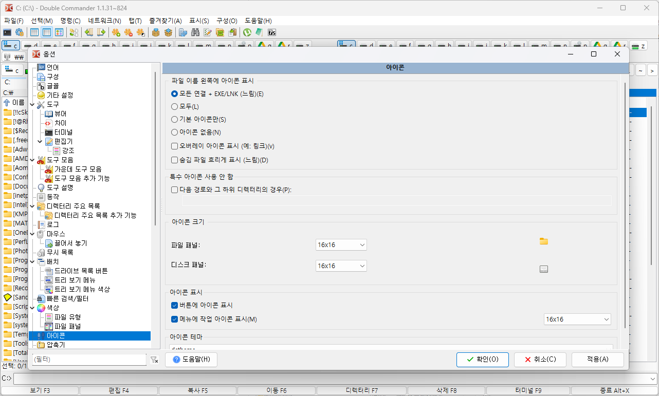Image resolution: width=659 pixels, height=396 pixels.
Task: Open search with the binoculars icon
Action: click(x=195, y=32)
